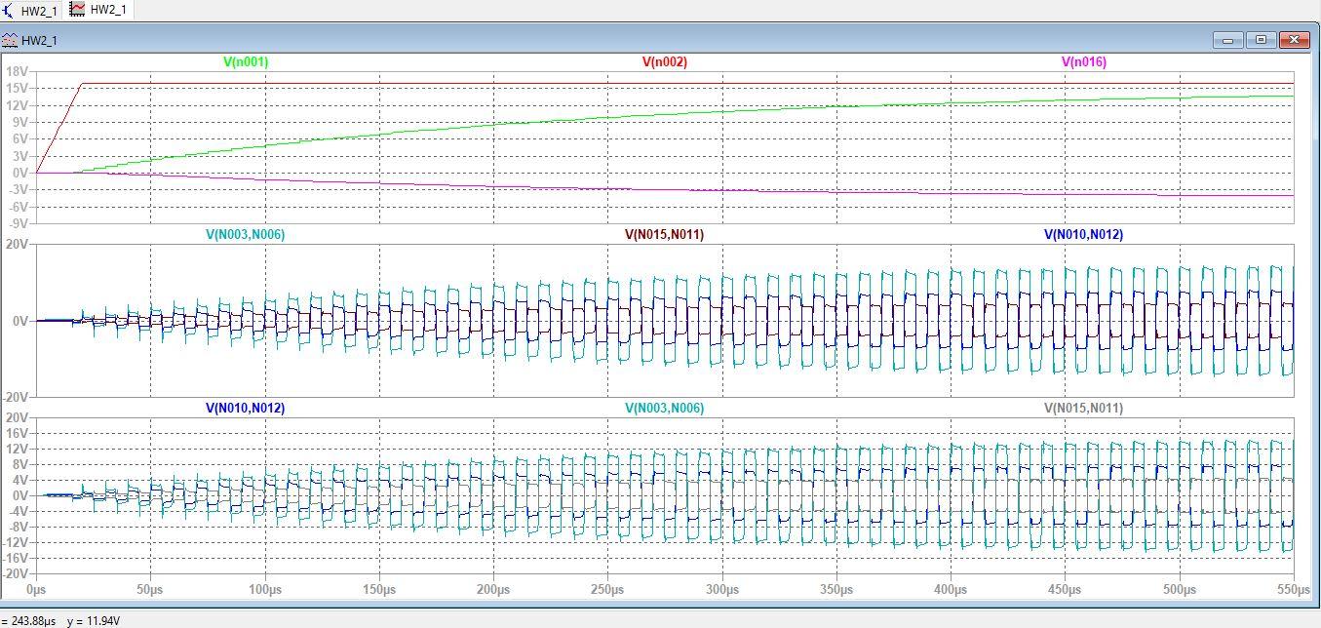Click V(N010,N012) label in bottom pane
This screenshot has width=1321, height=628.
(246, 408)
